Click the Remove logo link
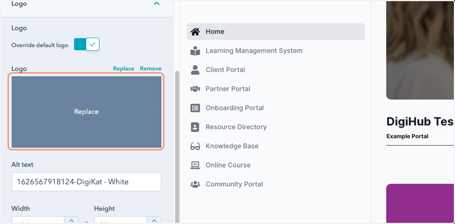The width and height of the screenshot is (455, 224). 151,69
